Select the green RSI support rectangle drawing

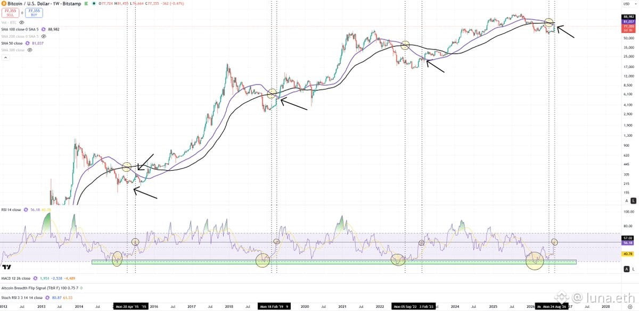[x=334, y=262]
